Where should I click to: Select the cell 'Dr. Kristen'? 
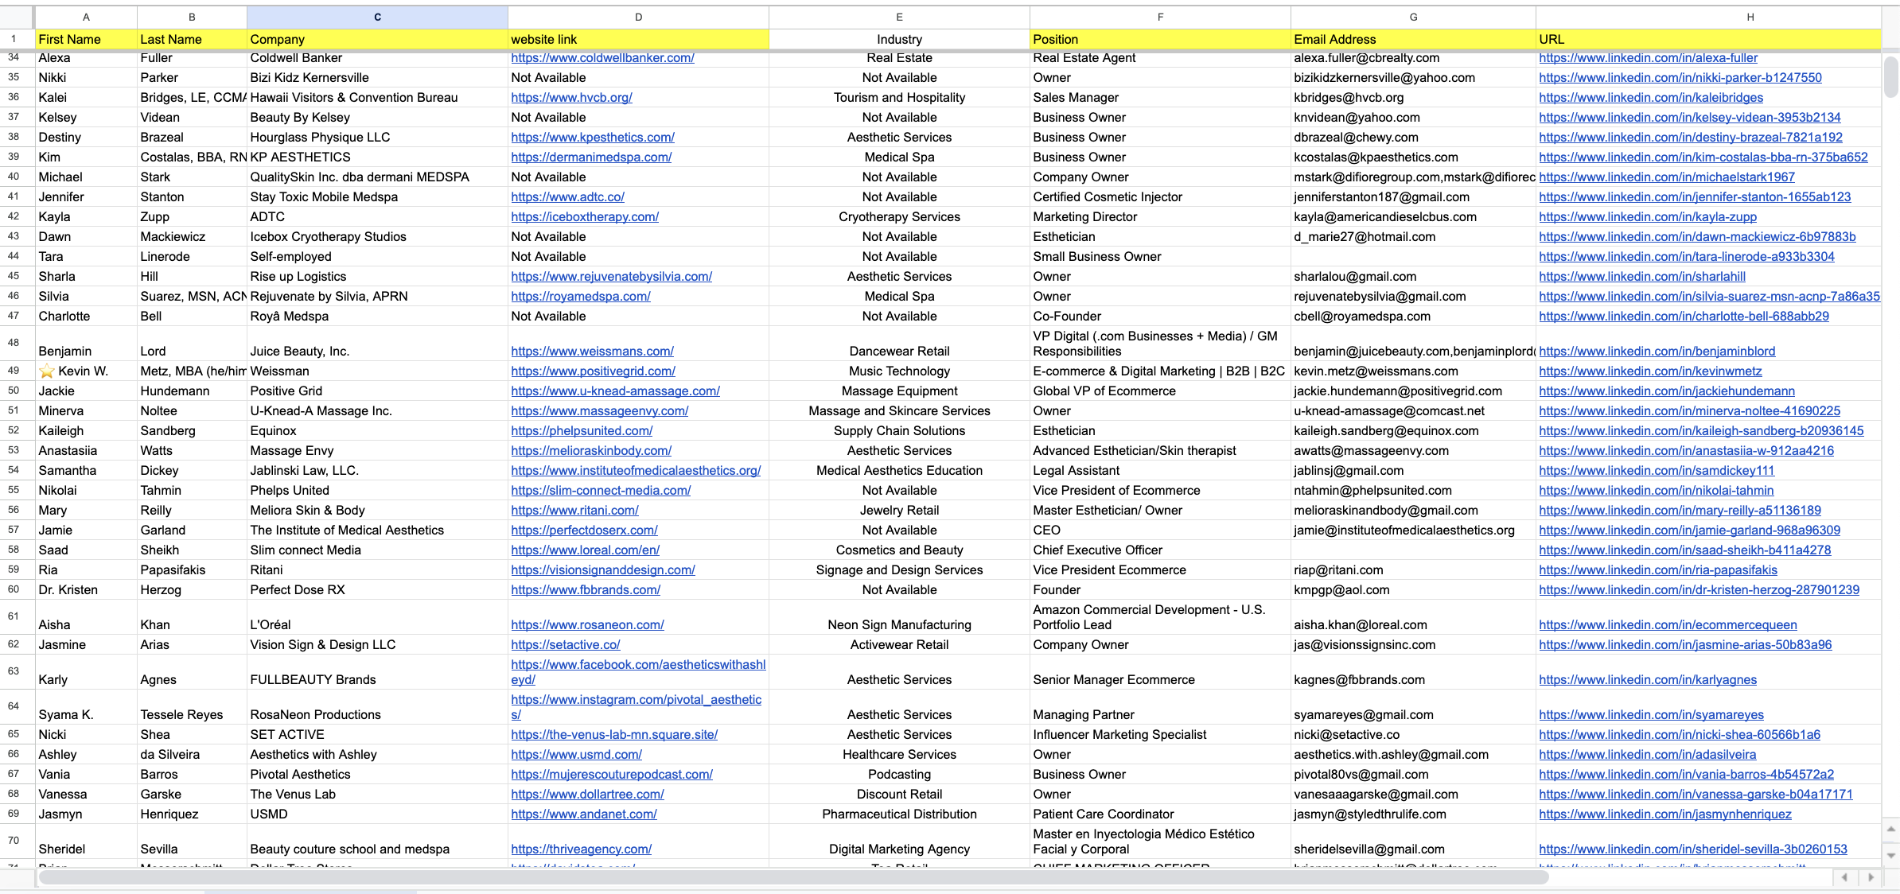(86, 589)
